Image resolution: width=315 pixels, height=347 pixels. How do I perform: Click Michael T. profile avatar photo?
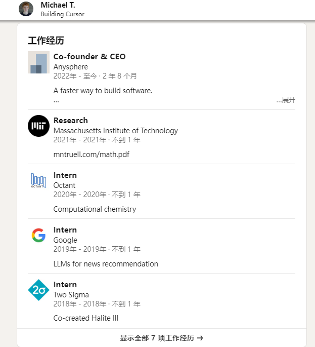(26, 9)
